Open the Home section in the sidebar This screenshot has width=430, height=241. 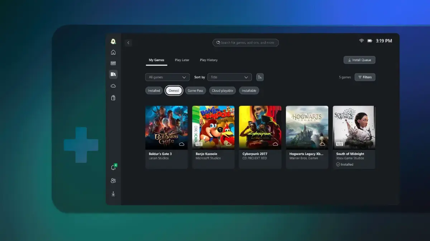coord(113,52)
